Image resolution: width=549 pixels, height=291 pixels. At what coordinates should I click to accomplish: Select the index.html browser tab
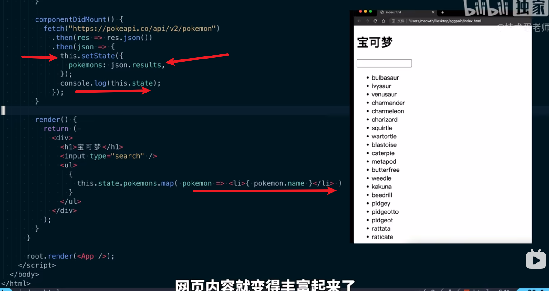(407, 12)
